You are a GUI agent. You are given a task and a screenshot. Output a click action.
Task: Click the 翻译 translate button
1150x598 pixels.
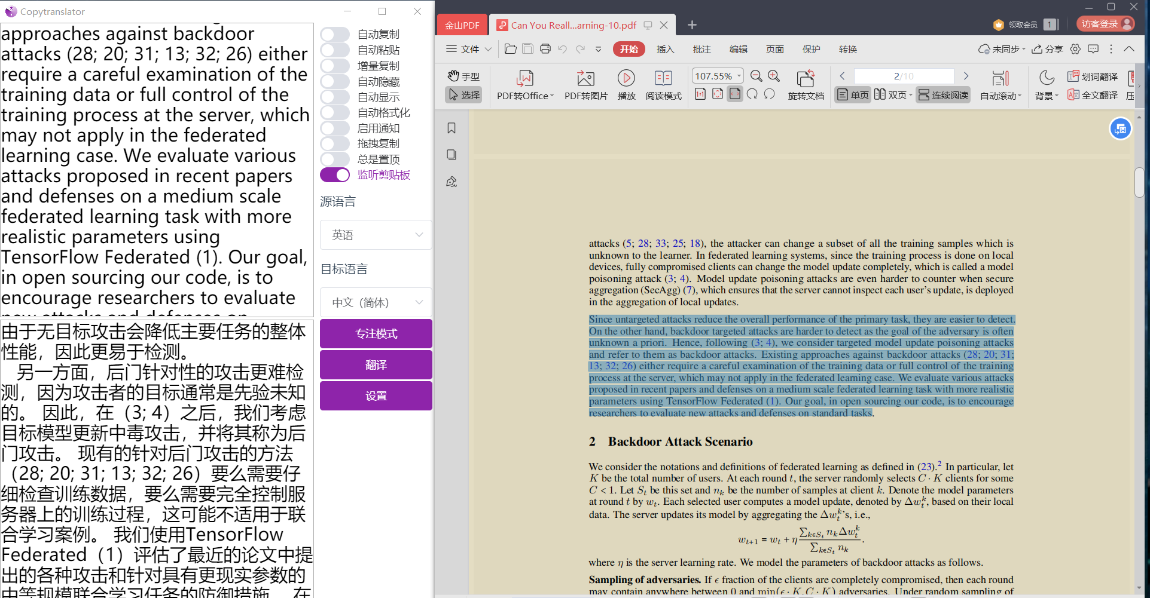pyautogui.click(x=376, y=364)
